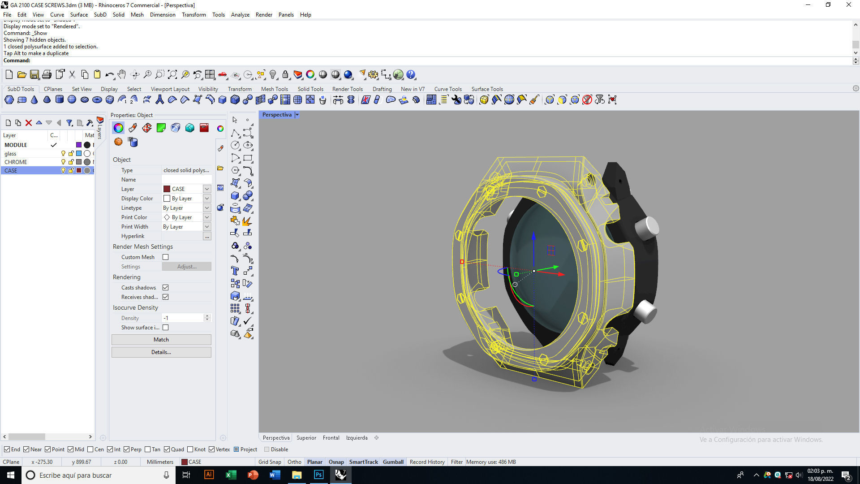The image size is (860, 484).
Task: Enable the Cen osnap checkbox
Action: (90, 449)
